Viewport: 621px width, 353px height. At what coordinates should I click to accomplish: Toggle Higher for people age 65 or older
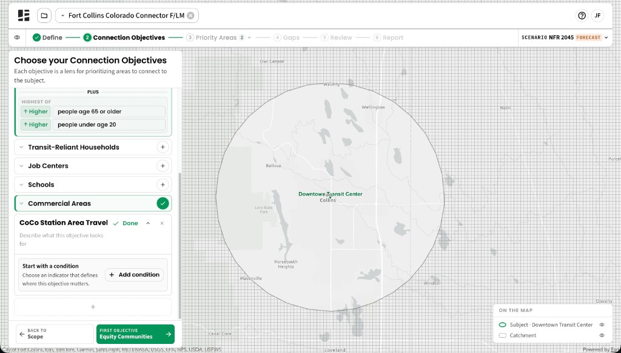coord(36,111)
